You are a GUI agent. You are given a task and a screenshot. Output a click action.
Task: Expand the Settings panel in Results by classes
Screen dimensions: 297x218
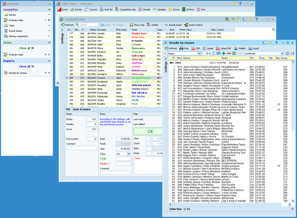click(166, 59)
